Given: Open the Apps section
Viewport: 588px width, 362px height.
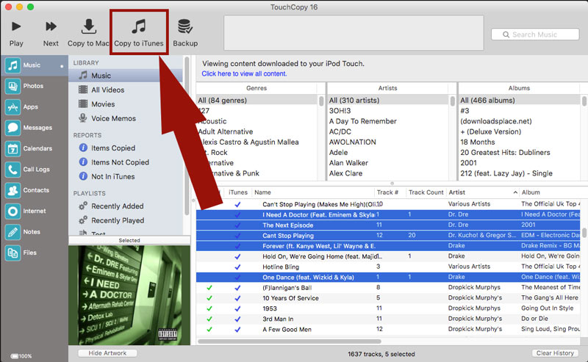Looking at the screenshot, I should [34, 107].
